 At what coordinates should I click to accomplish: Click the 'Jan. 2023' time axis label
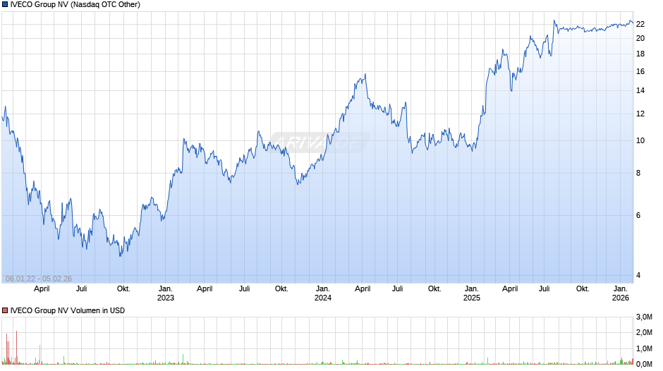166,293
